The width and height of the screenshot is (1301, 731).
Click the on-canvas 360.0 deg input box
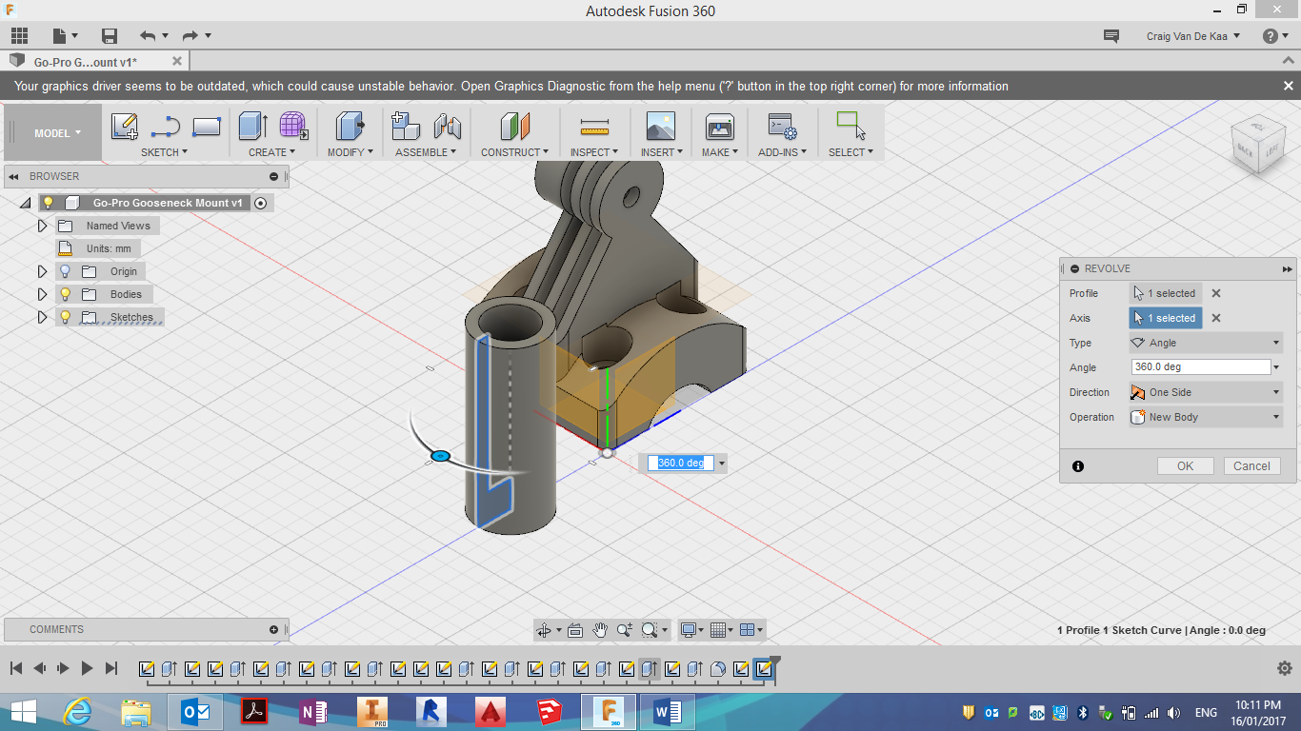click(681, 464)
